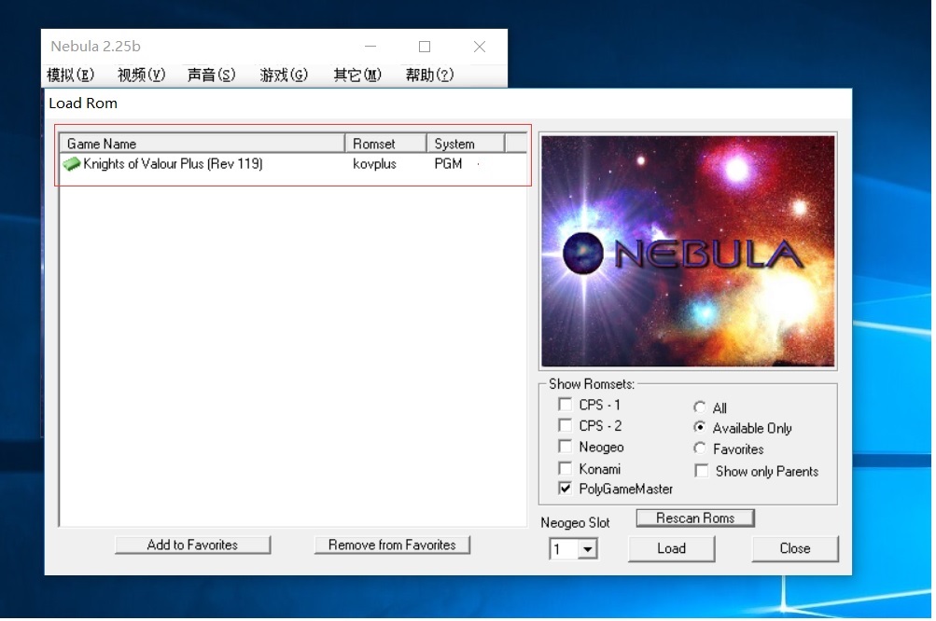Enable the CPS - 2 romsets checkbox
The width and height of the screenshot is (936, 621).
(565, 425)
